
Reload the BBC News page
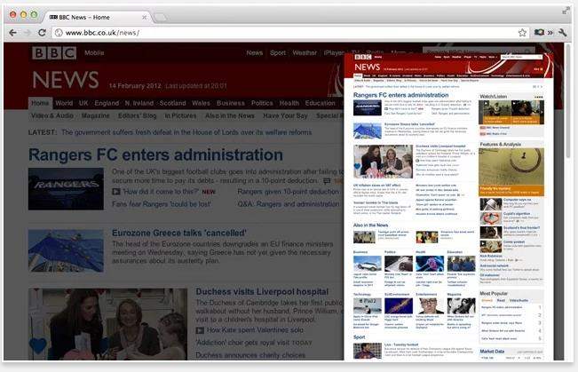pos(42,33)
